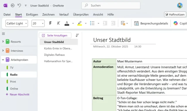The width and height of the screenshot is (187, 111).
Task: Click the Maxi Mustermann cell
Action: [152, 61]
